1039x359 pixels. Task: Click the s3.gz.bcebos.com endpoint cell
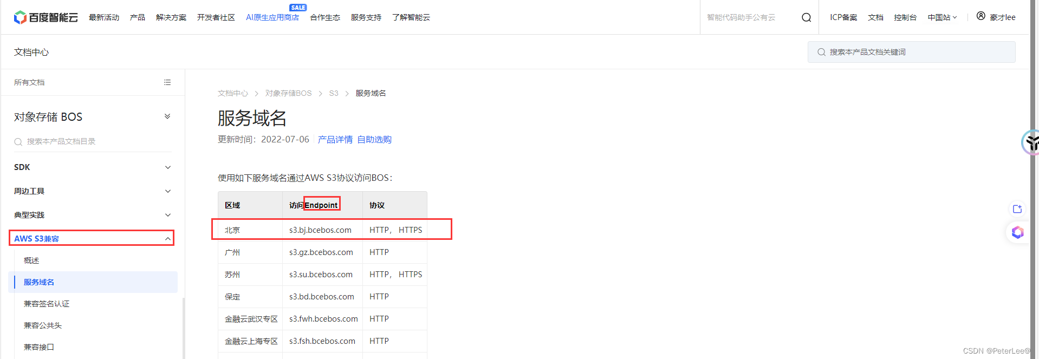coord(321,252)
